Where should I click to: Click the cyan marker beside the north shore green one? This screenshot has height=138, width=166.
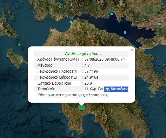112,14
